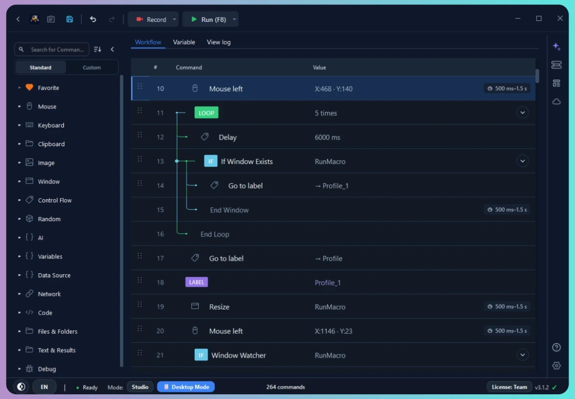Collapse the LOOP row chevron
Image resolution: width=575 pixels, height=399 pixels.
522,113
